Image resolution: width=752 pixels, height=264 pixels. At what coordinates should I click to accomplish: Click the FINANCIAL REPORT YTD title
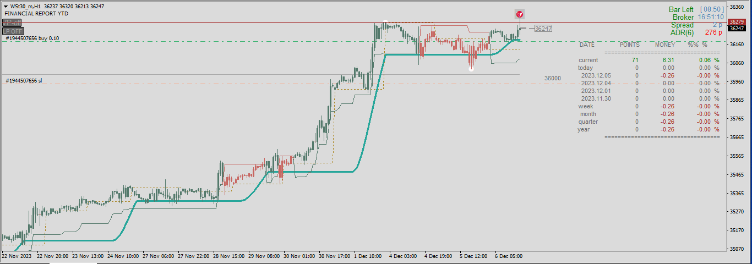pyautogui.click(x=36, y=14)
